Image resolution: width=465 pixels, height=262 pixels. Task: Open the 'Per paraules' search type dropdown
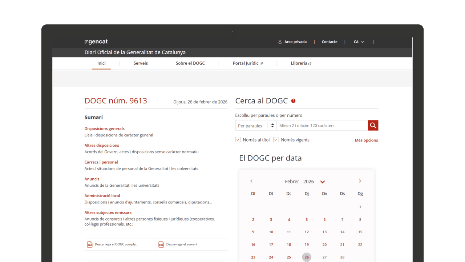coord(256,126)
